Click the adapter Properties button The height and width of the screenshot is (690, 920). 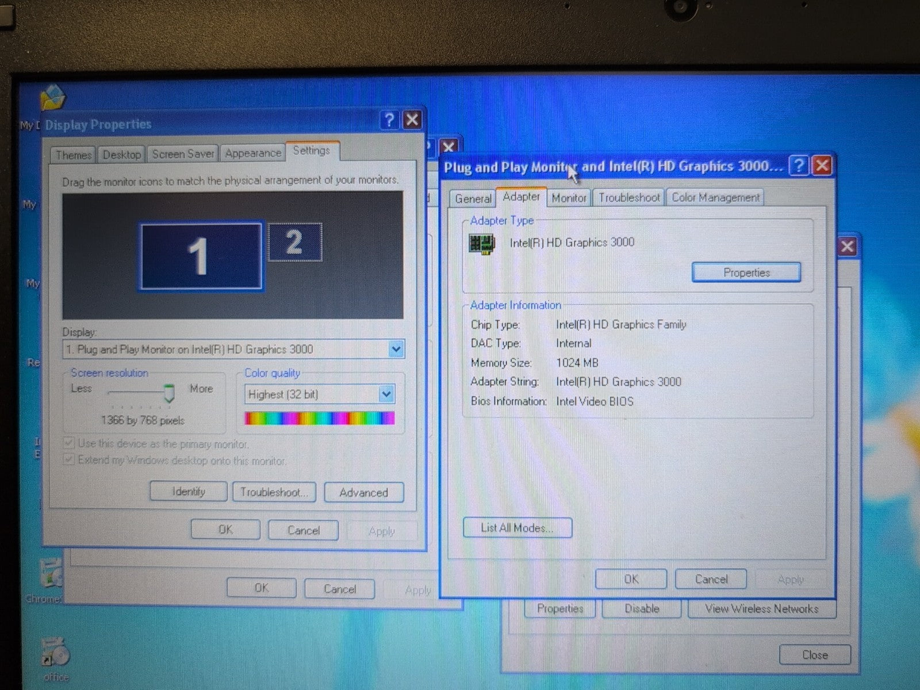746,273
